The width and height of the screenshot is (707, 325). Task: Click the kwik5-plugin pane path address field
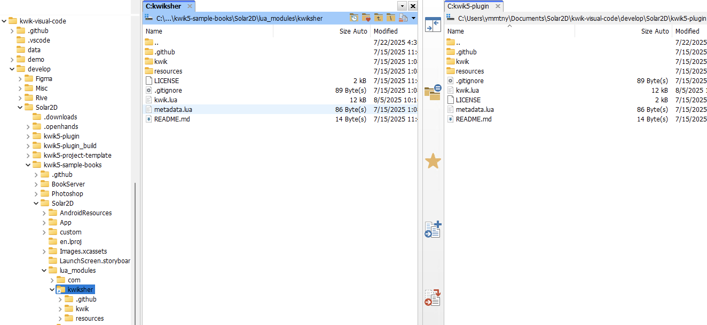pyautogui.click(x=582, y=18)
